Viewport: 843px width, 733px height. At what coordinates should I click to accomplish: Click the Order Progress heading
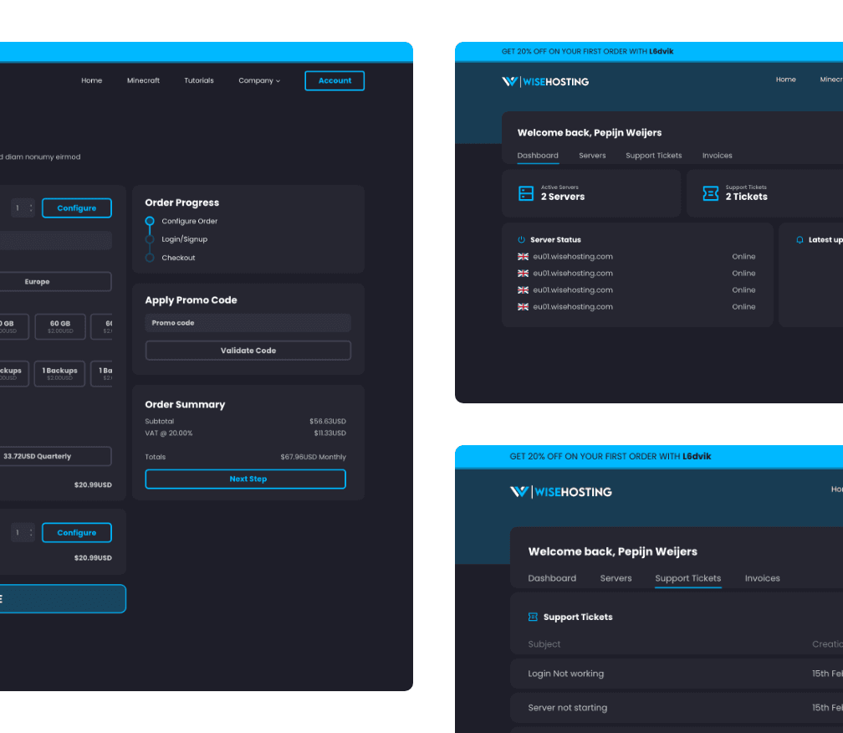pos(181,202)
